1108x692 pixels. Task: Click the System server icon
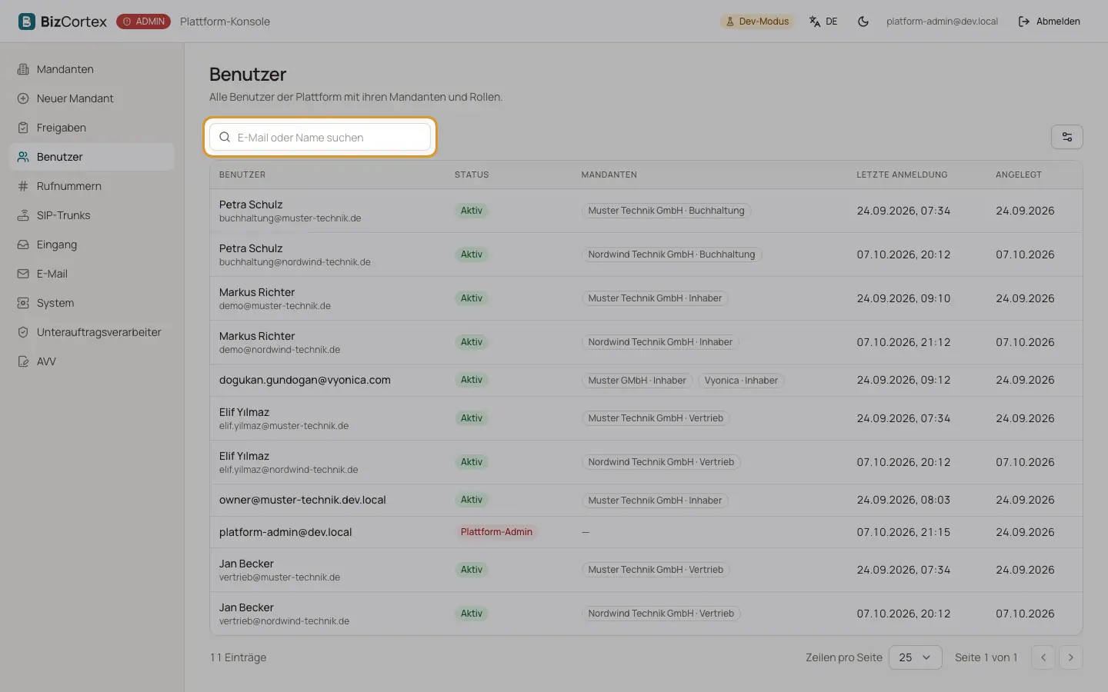click(x=23, y=303)
